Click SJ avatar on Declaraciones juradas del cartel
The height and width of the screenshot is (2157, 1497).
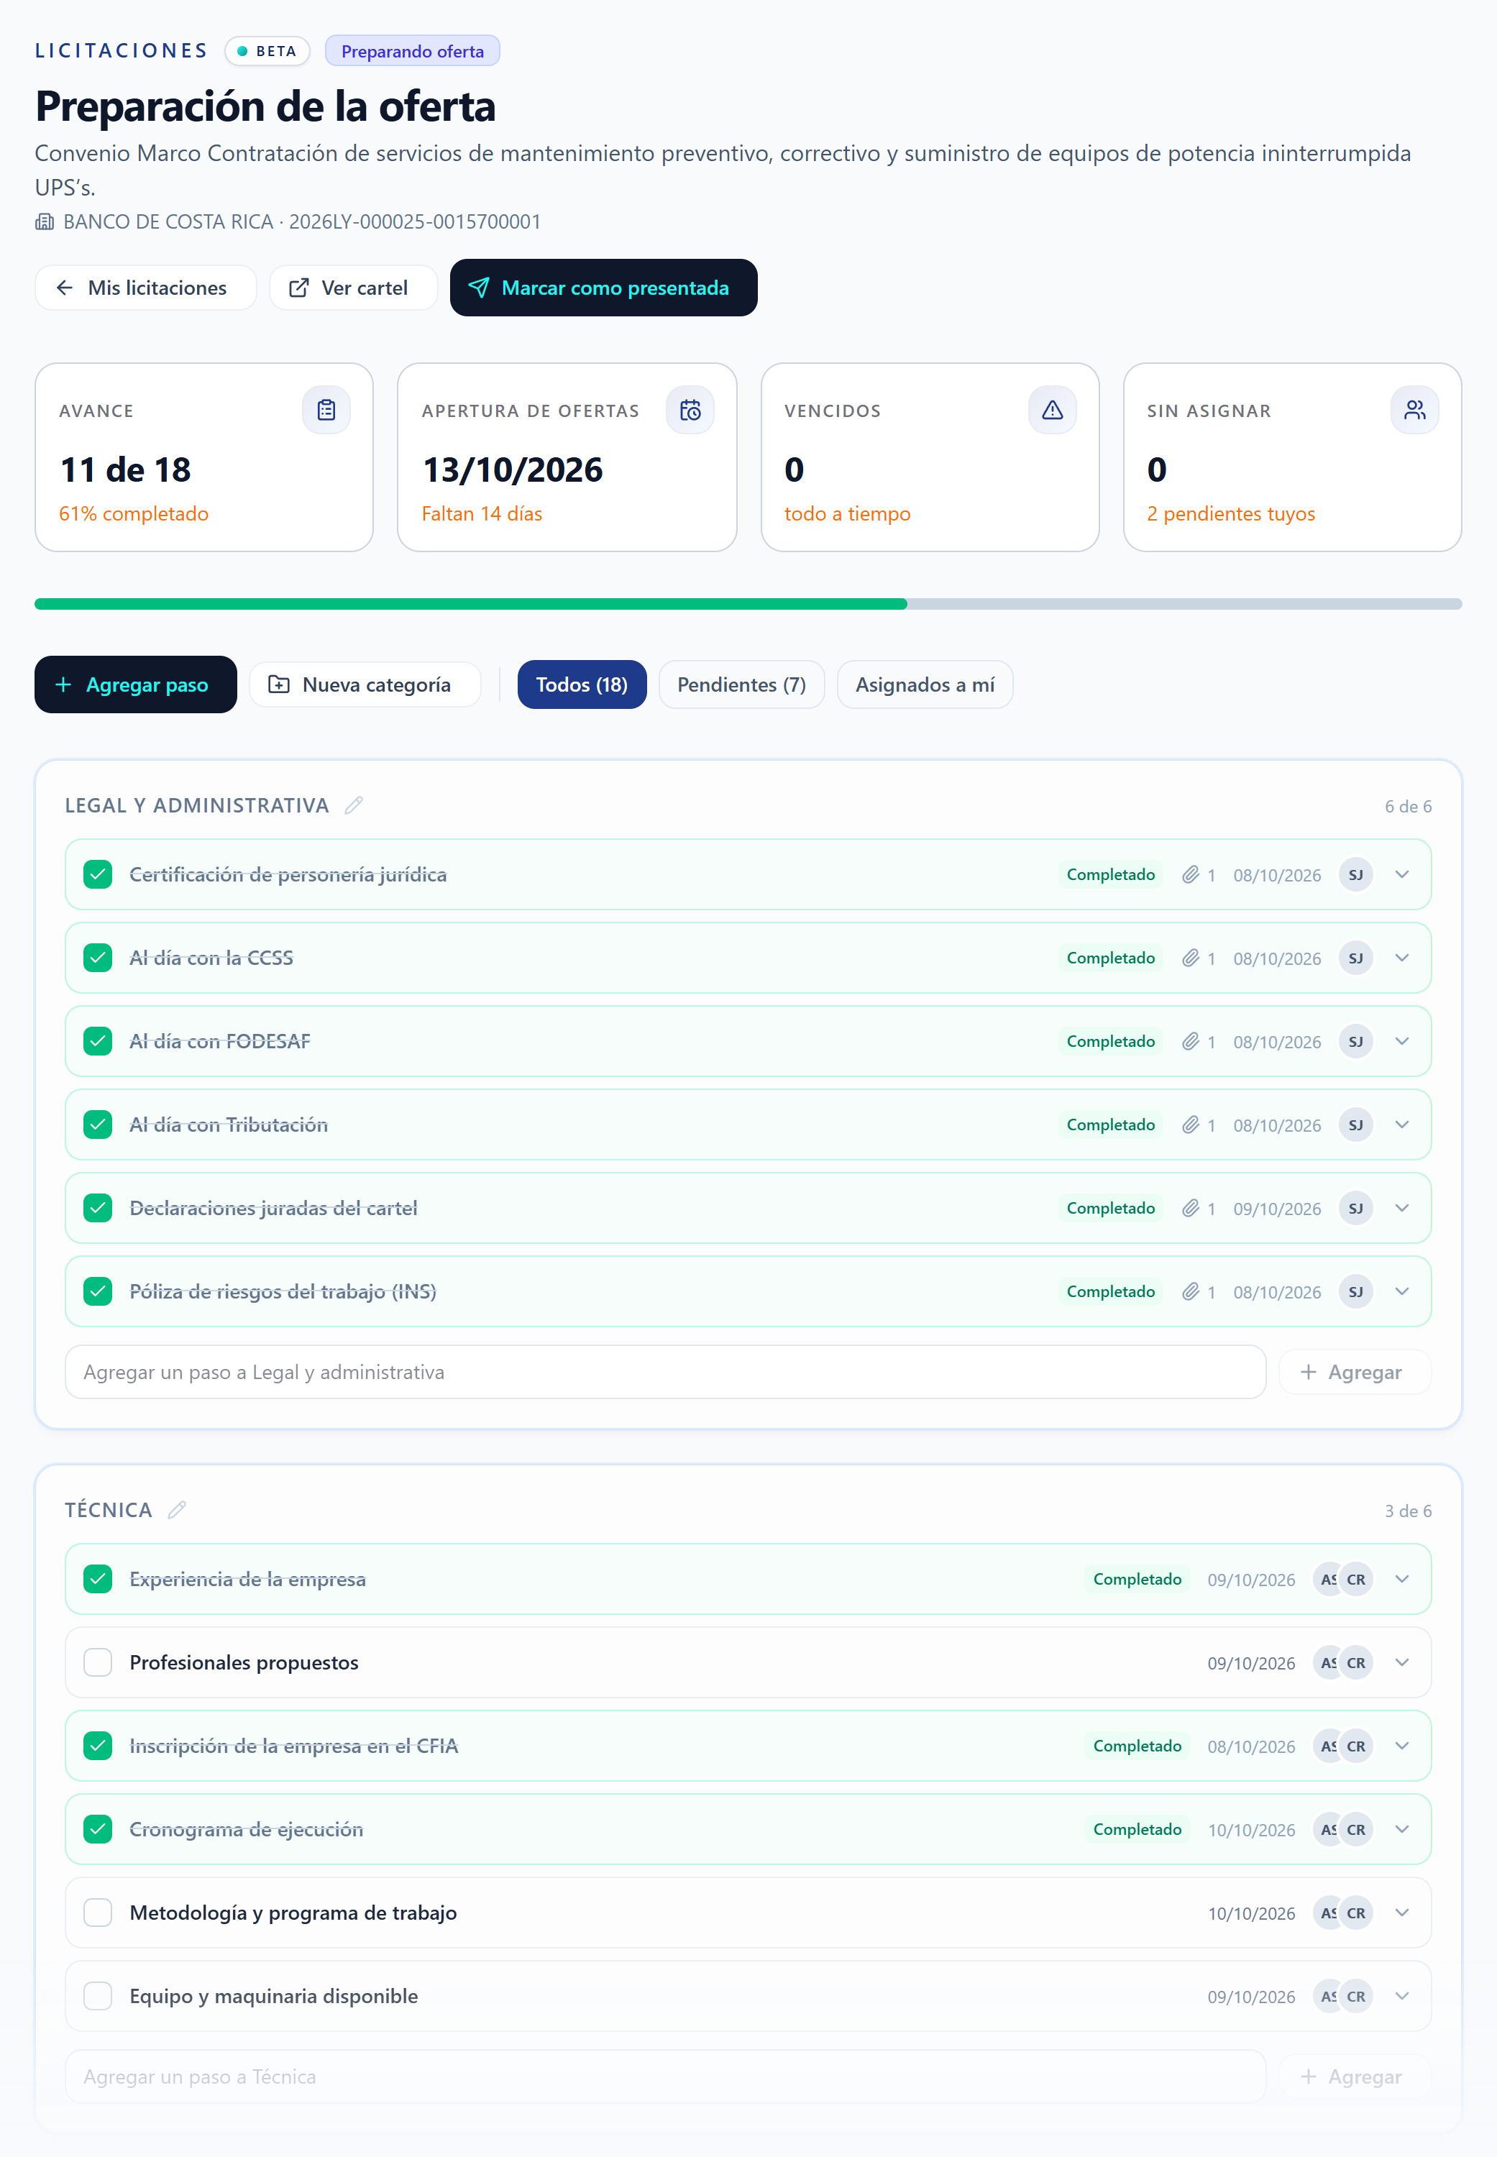[1355, 1209]
